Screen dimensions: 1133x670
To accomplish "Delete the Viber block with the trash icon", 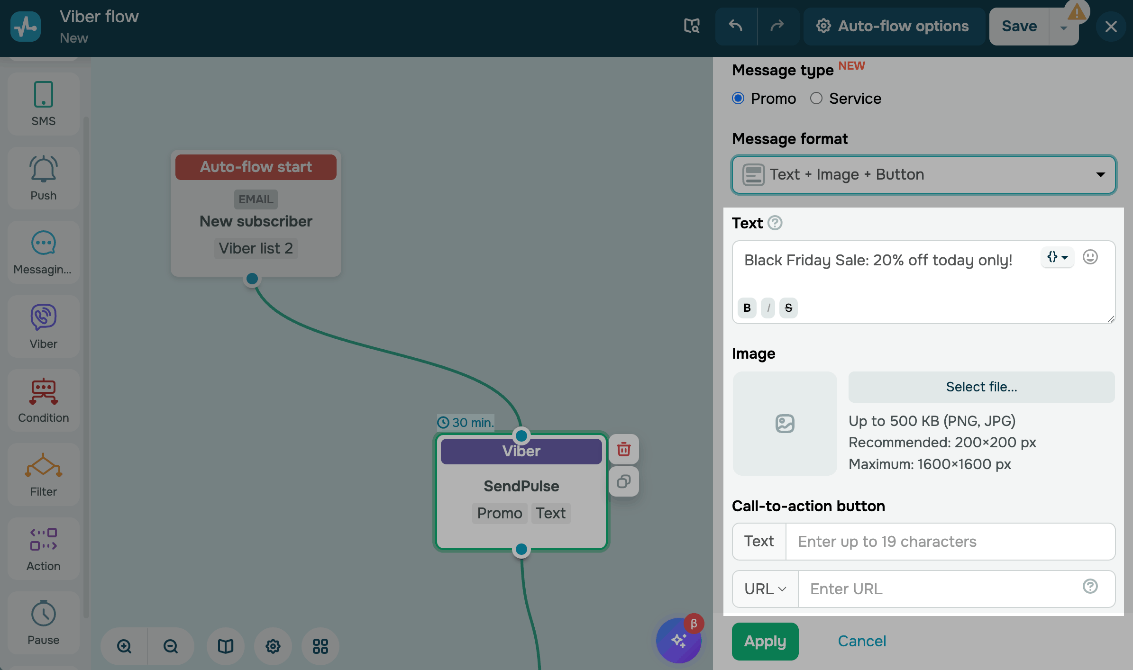I will click(623, 449).
